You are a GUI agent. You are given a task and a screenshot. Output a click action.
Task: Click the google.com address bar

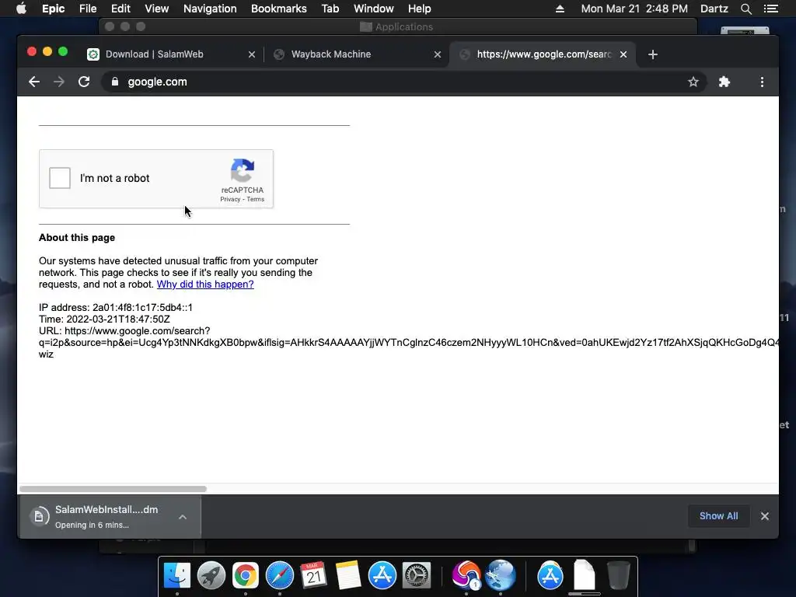point(403,82)
